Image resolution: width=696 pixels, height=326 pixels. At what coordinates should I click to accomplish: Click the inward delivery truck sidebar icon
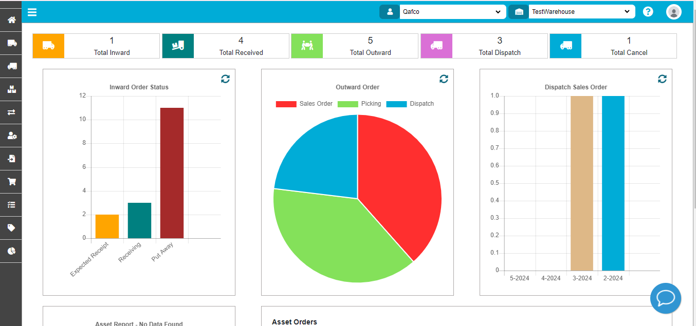(11, 43)
